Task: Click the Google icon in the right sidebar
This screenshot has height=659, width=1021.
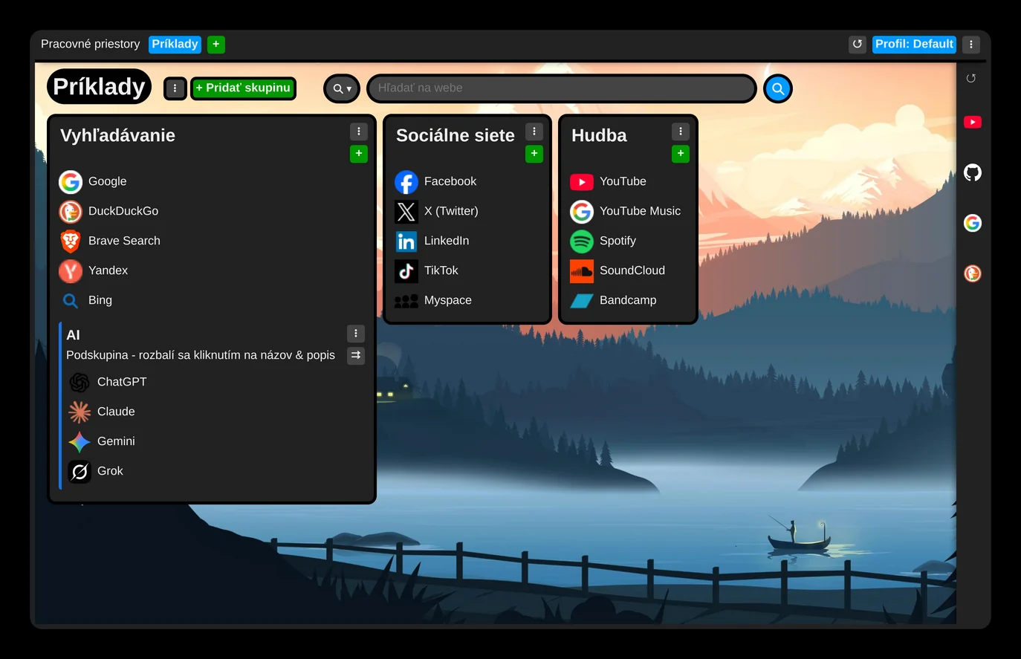Action: pyautogui.click(x=973, y=223)
